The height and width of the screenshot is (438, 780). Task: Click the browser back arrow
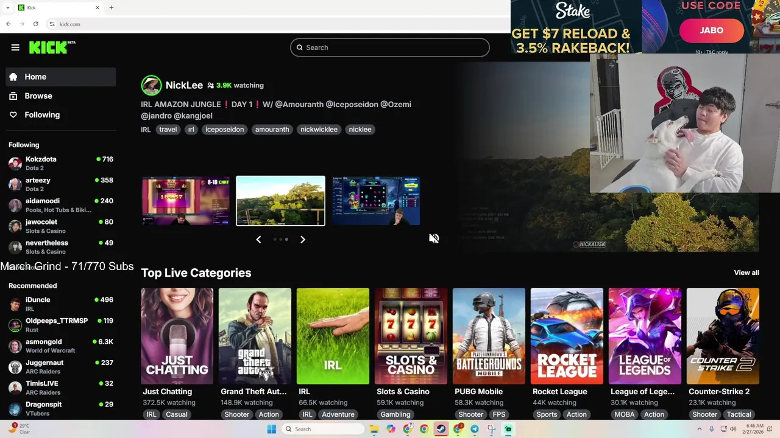pyautogui.click(x=9, y=24)
